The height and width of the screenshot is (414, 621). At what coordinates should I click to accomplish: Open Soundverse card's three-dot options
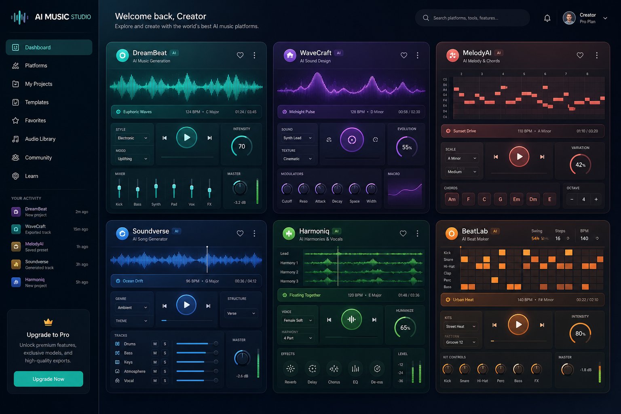[x=254, y=233]
